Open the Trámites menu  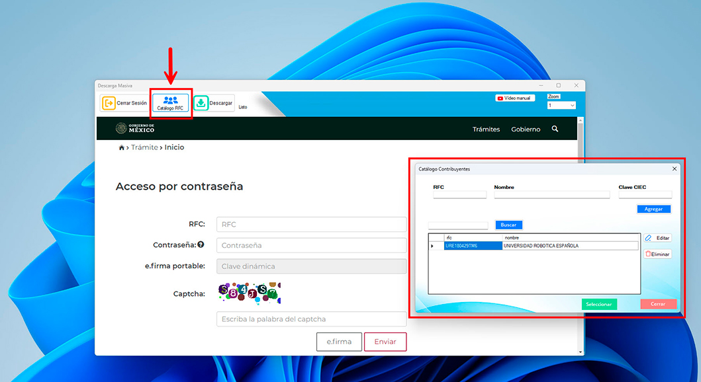click(x=486, y=130)
